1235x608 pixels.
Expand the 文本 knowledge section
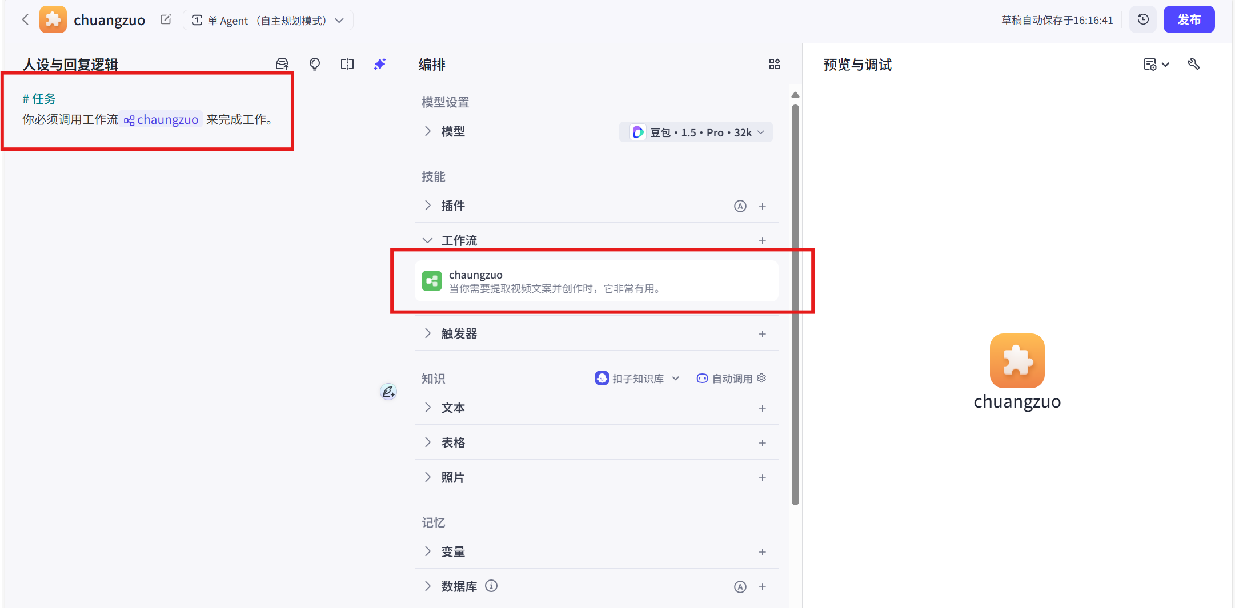(428, 408)
